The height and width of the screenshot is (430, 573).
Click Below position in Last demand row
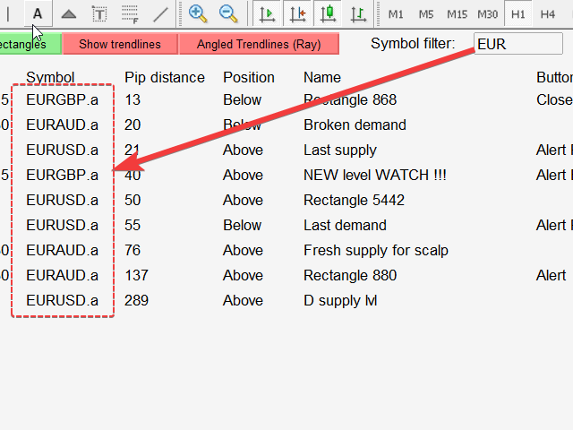pos(243,225)
